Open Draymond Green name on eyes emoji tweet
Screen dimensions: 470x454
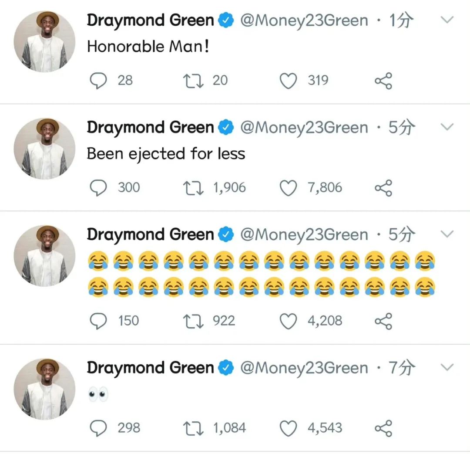(x=150, y=368)
